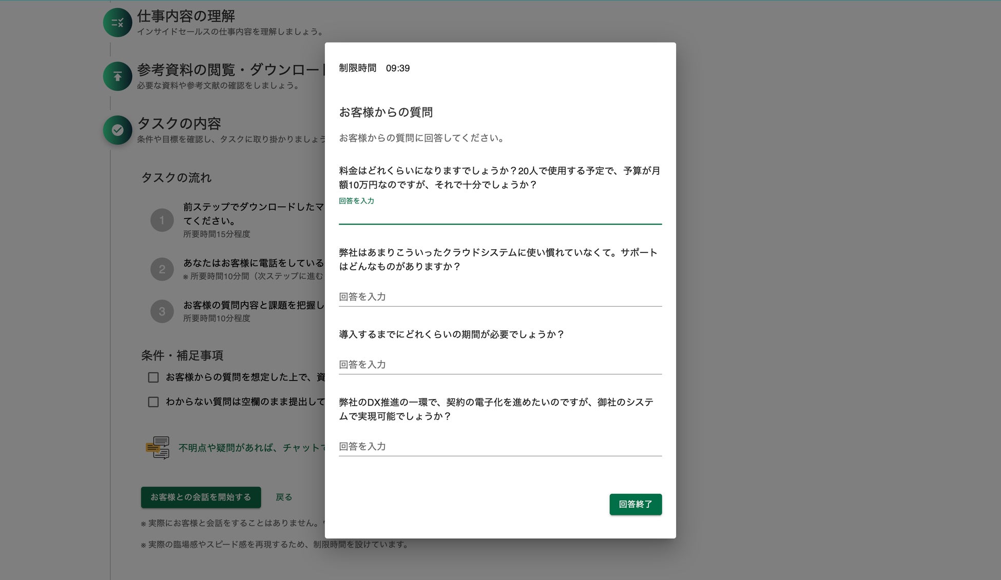Open the 不明点や疑問があれば chat link
Image resolution: width=1001 pixels, height=580 pixels.
pyautogui.click(x=252, y=448)
